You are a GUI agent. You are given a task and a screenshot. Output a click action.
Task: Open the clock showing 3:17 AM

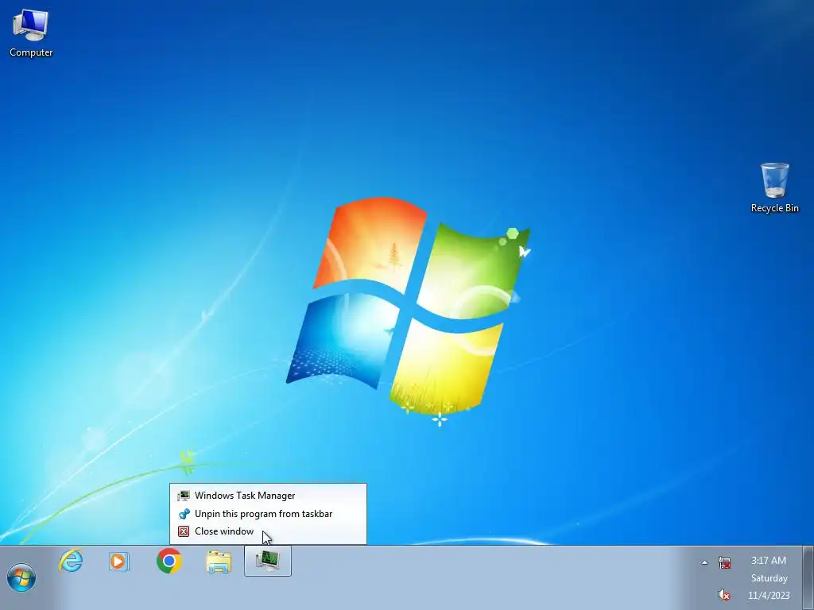(769, 561)
